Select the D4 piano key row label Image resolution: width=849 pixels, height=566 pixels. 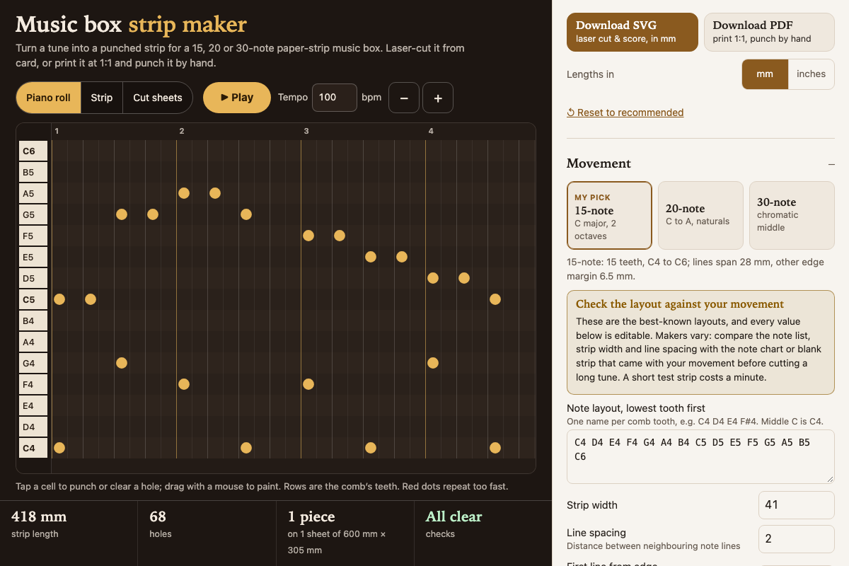click(x=33, y=427)
